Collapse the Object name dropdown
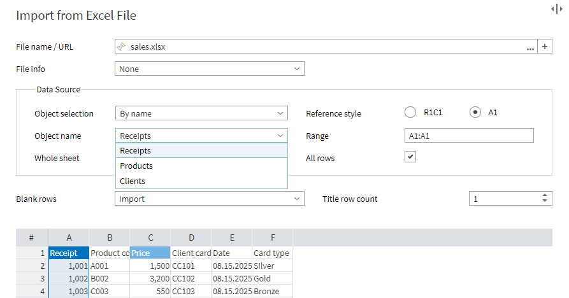 [280, 136]
